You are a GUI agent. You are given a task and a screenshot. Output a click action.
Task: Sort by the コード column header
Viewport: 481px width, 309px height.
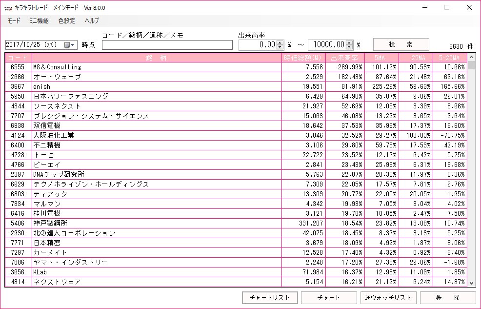click(18, 58)
